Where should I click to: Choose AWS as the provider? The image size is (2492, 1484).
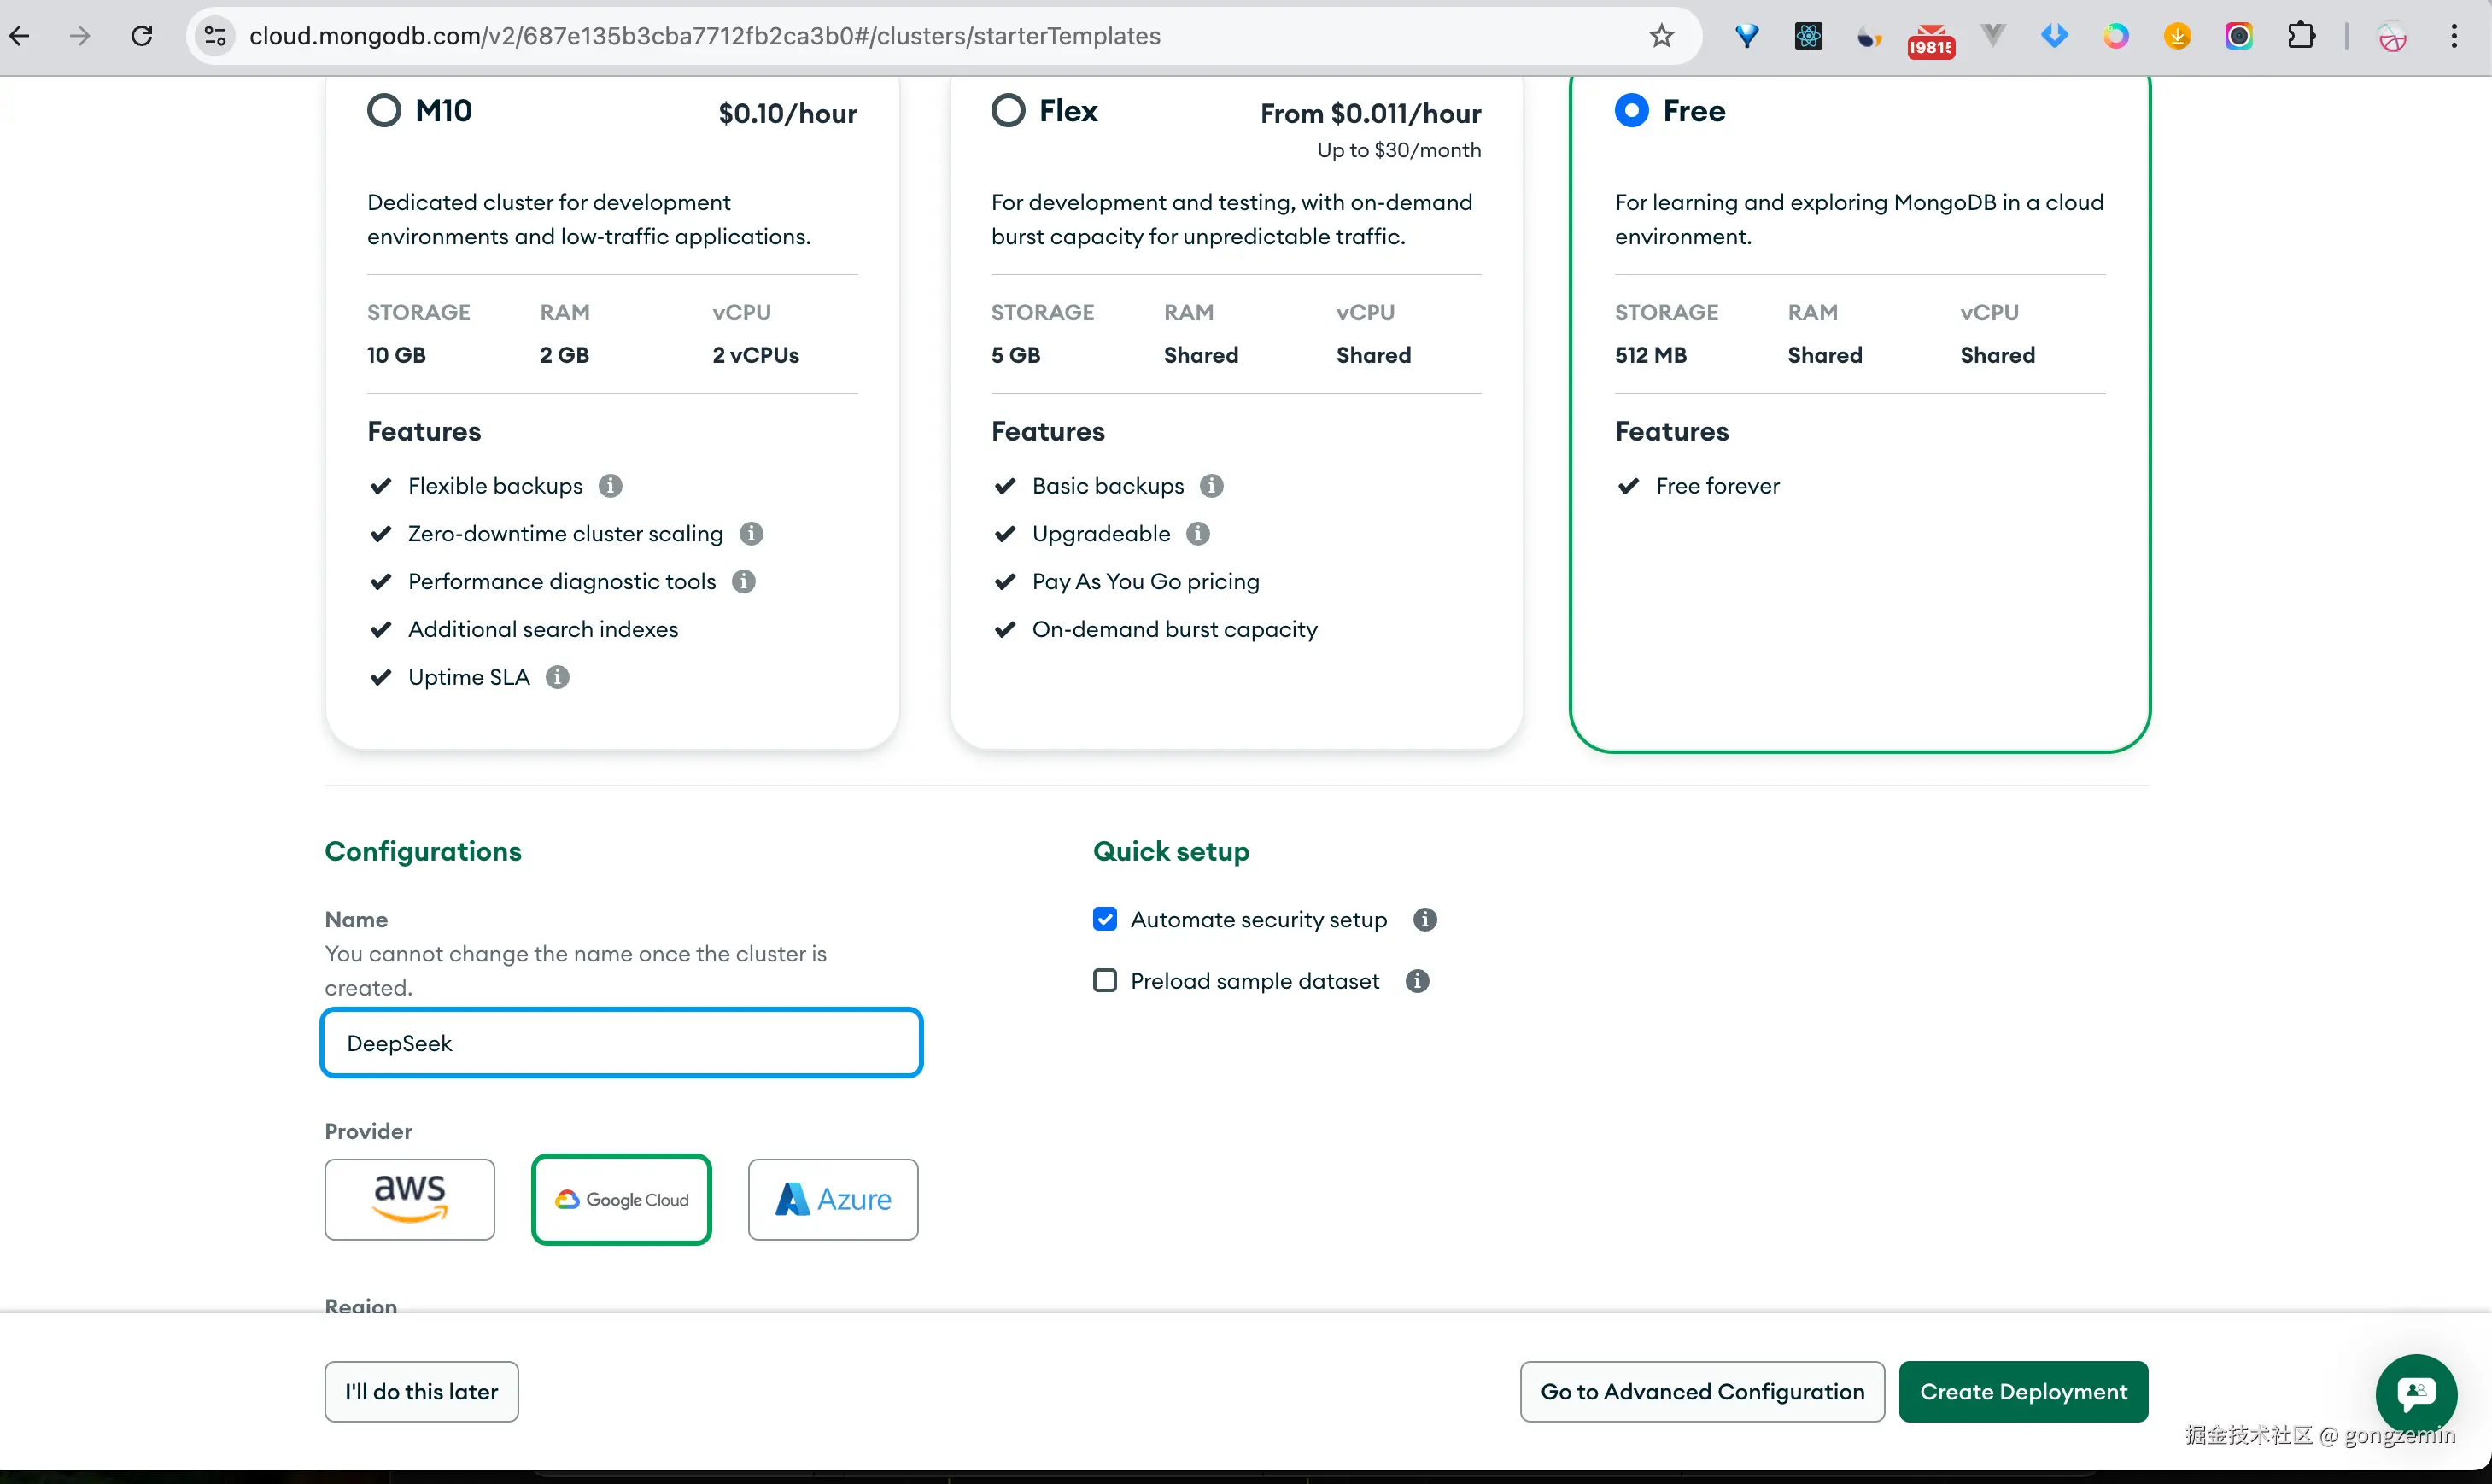[x=409, y=1199]
